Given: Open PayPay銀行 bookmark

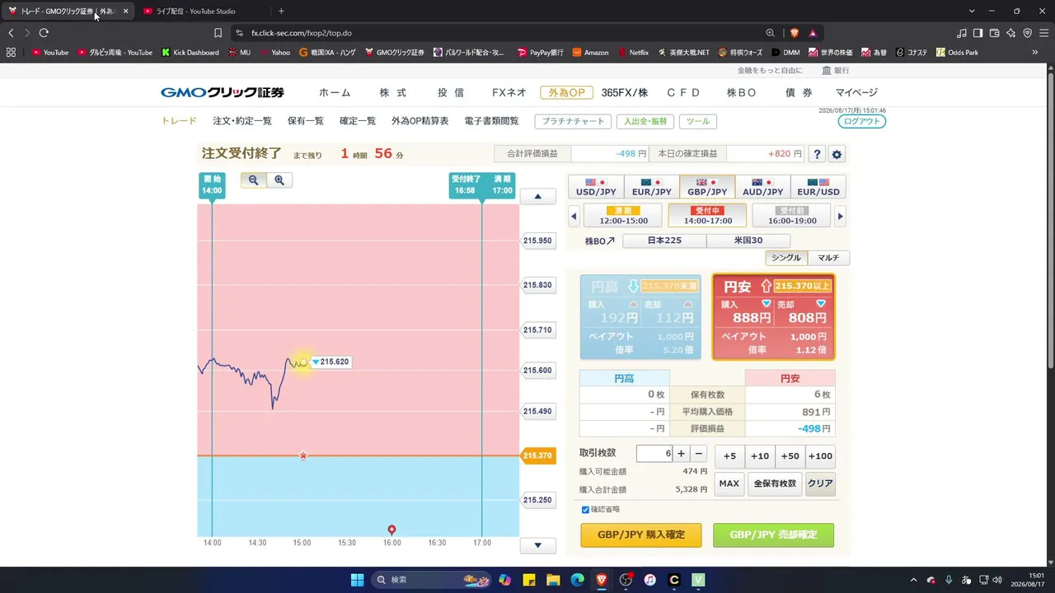Looking at the screenshot, I should tap(541, 52).
